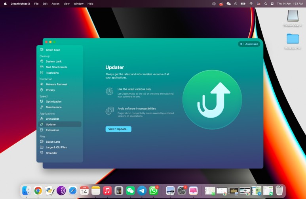Open Safari from the Dock
The image size is (306, 199).
click(72, 191)
